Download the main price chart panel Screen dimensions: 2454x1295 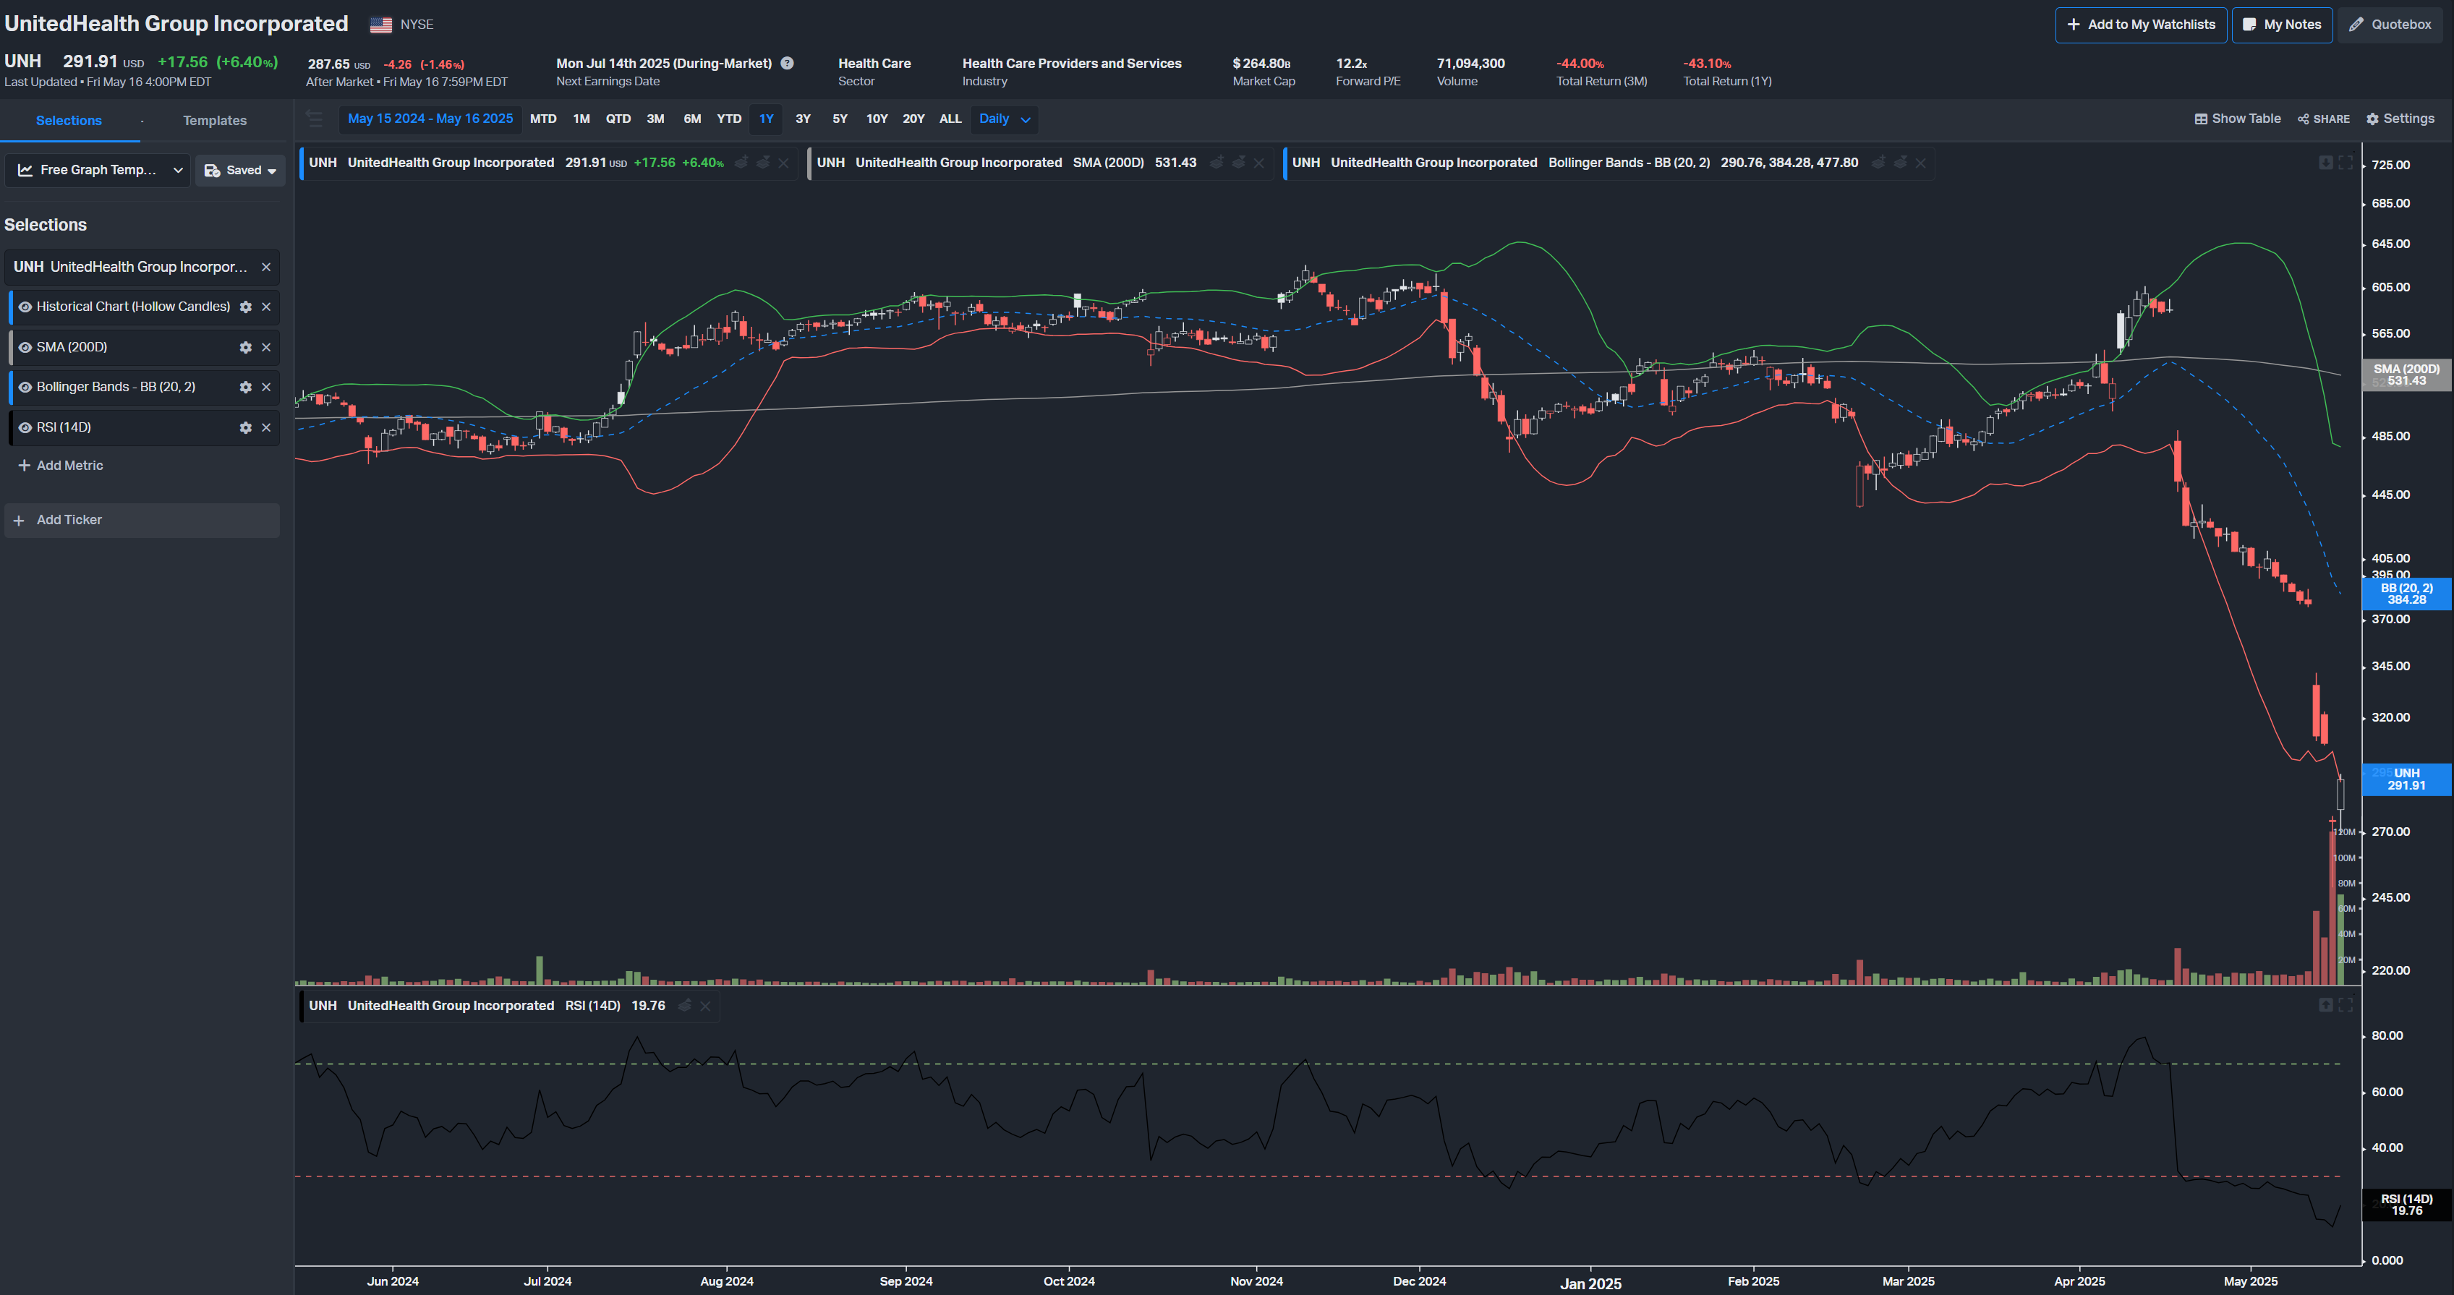coord(2325,163)
